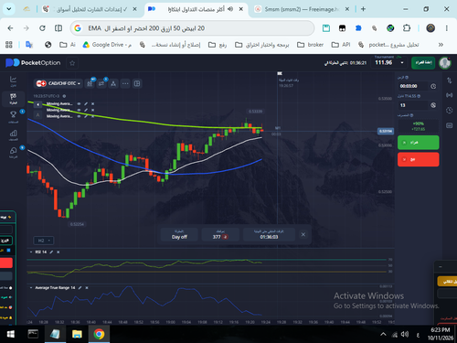
Task: Collapse the RSI 14 panel
Action: (31, 252)
